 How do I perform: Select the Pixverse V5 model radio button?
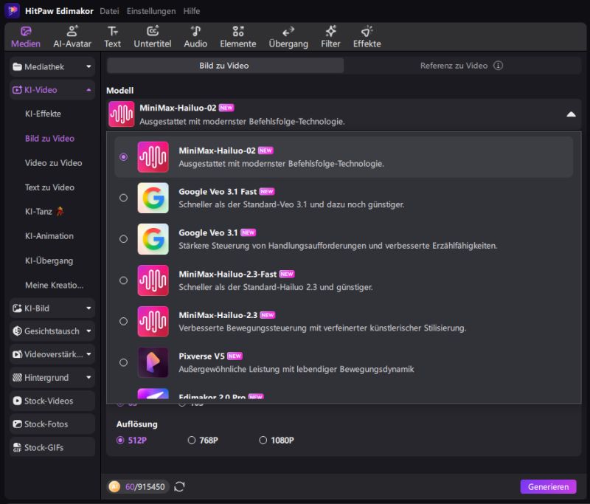point(123,362)
